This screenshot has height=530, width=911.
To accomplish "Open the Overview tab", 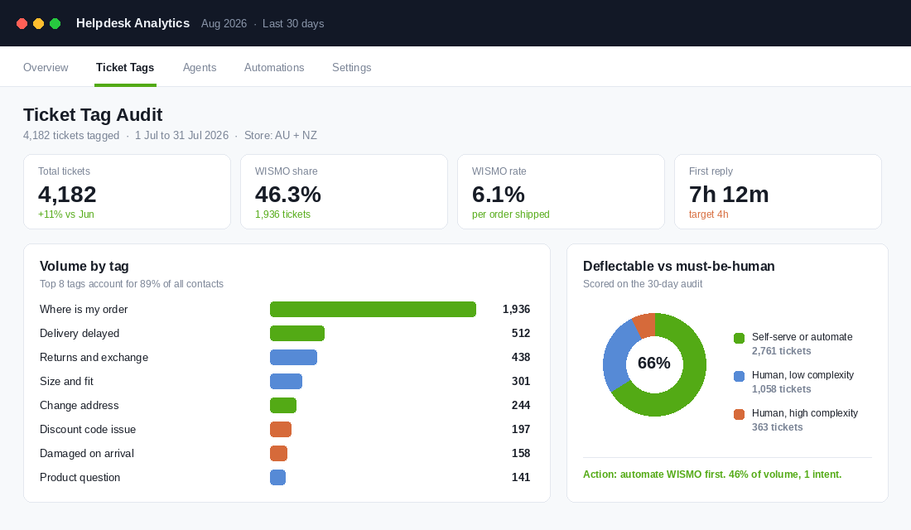I will [x=46, y=67].
